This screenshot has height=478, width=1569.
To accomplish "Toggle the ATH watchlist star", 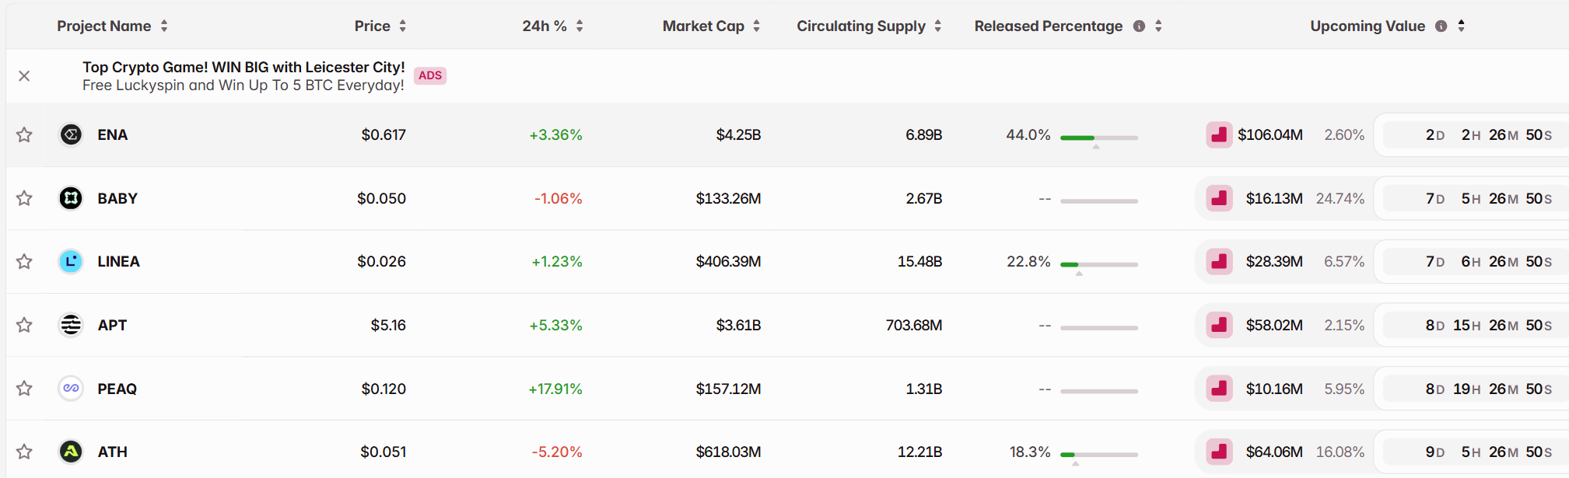I will [x=24, y=452].
